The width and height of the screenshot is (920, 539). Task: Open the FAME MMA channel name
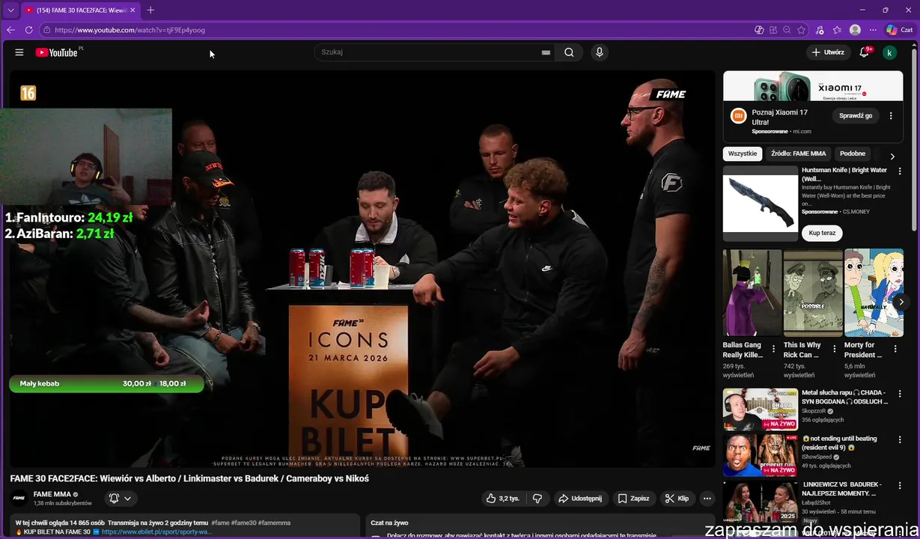(x=52, y=494)
